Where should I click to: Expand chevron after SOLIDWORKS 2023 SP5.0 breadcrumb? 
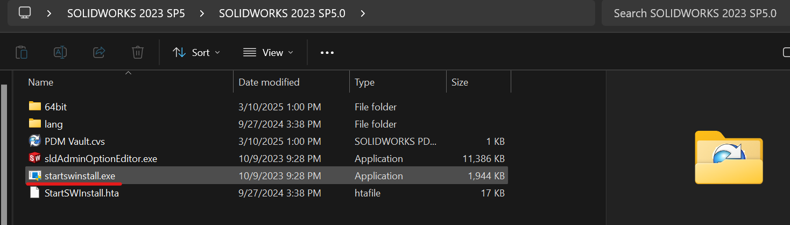(x=363, y=13)
